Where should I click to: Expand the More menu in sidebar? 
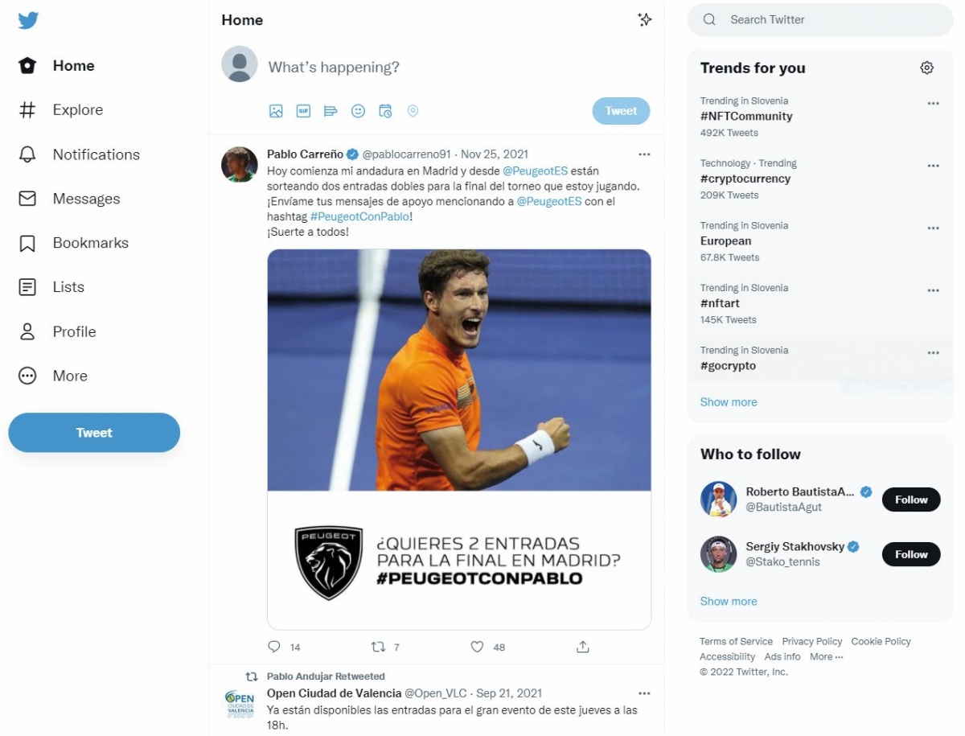53,376
